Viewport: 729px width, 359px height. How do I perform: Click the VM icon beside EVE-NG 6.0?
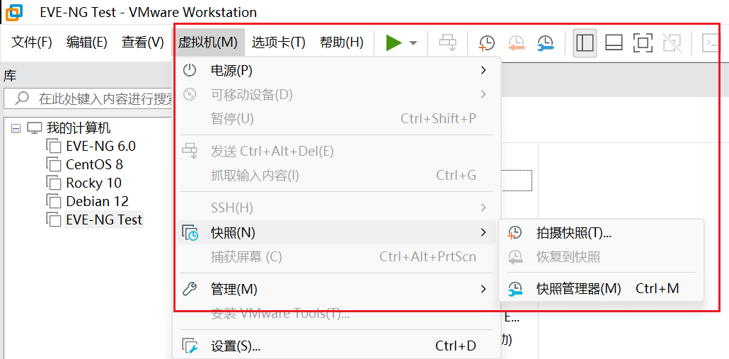click(54, 146)
